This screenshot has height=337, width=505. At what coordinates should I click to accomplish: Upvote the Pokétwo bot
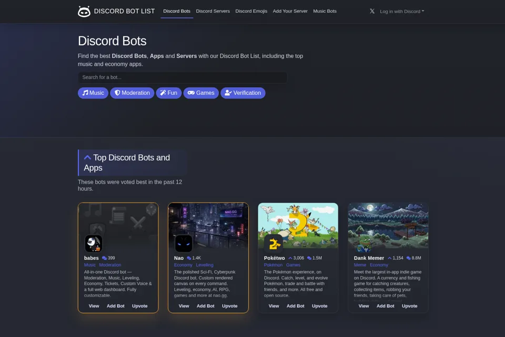coord(319,306)
